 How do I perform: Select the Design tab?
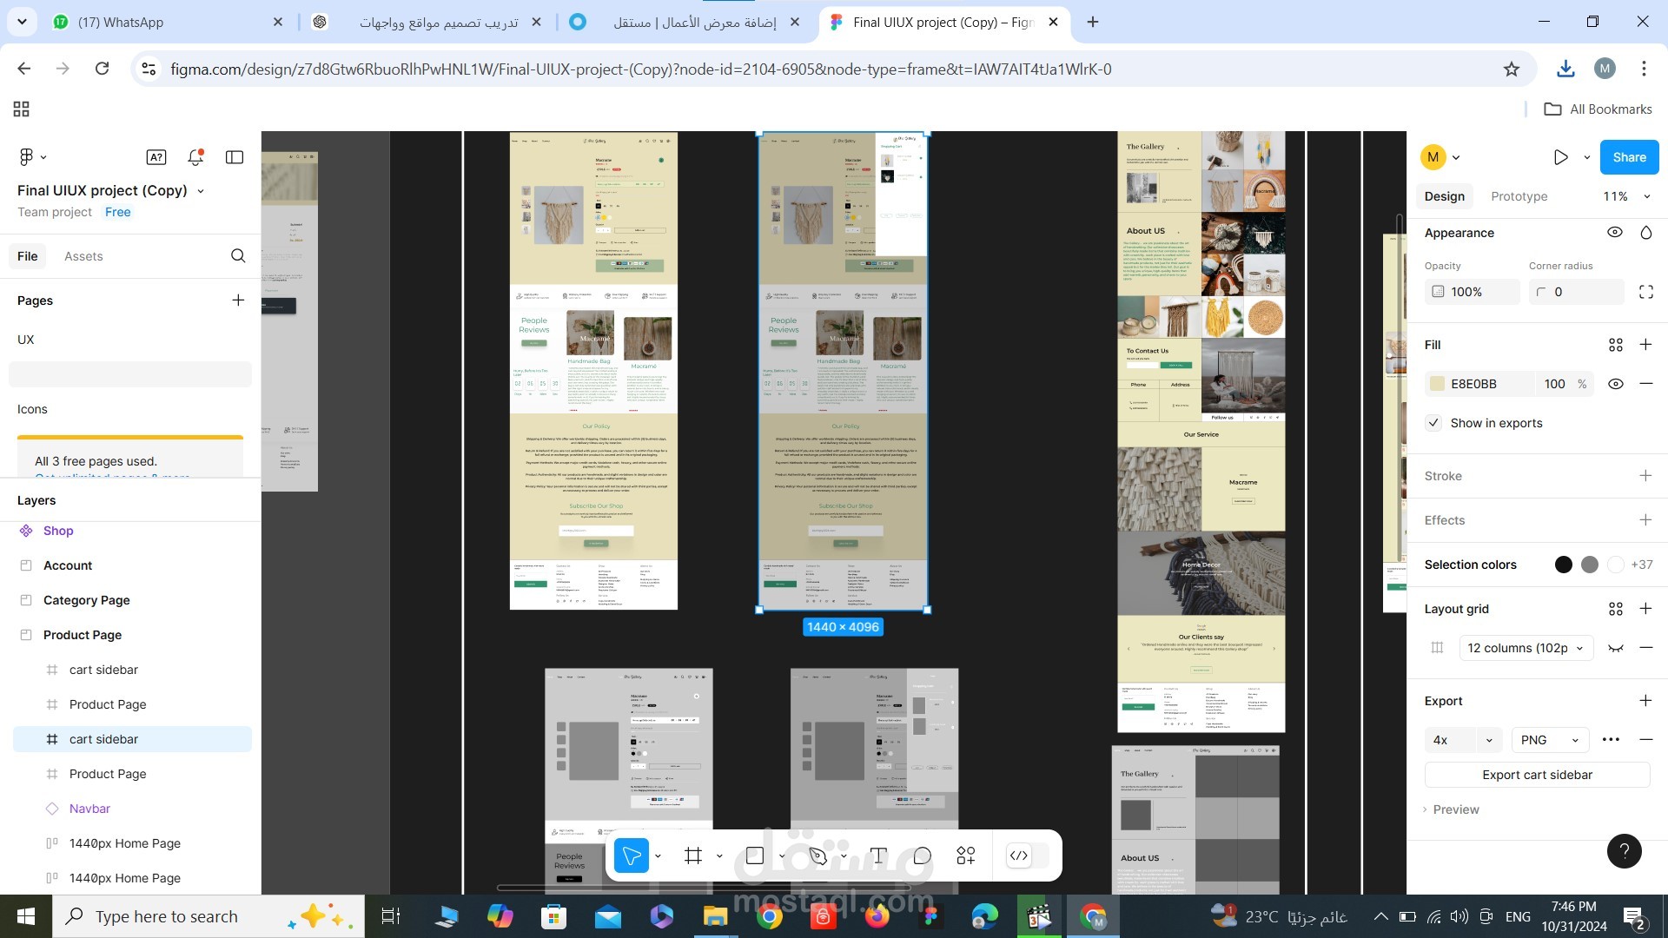[x=1444, y=196]
